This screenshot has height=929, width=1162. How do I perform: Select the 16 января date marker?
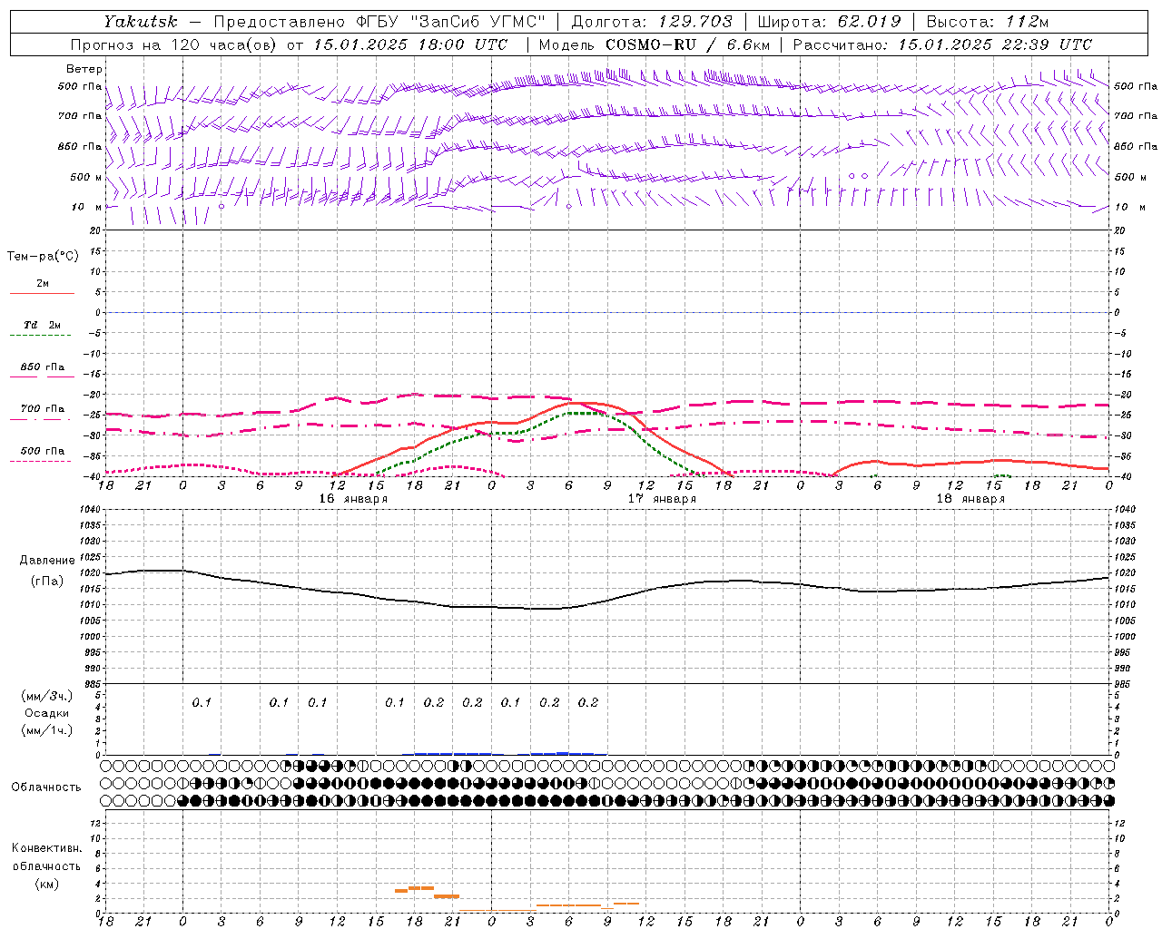(x=353, y=499)
